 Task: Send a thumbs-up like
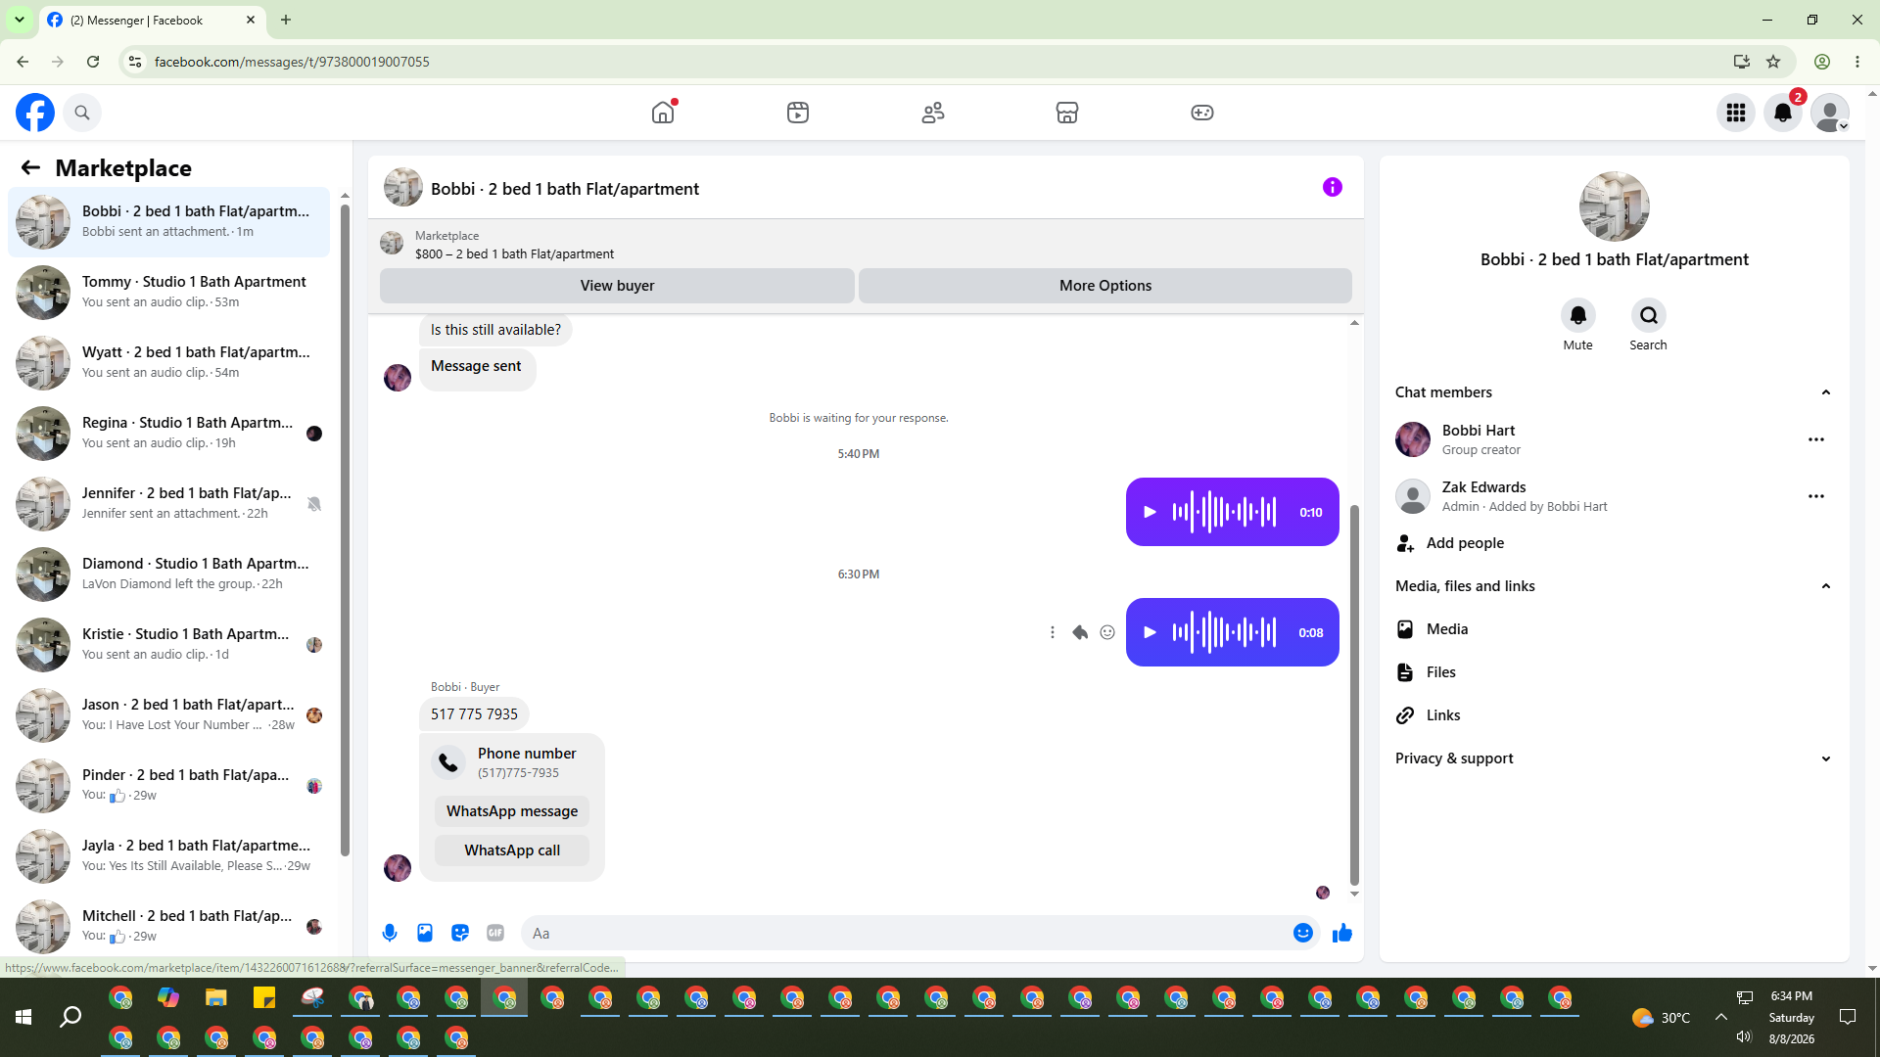(1342, 933)
